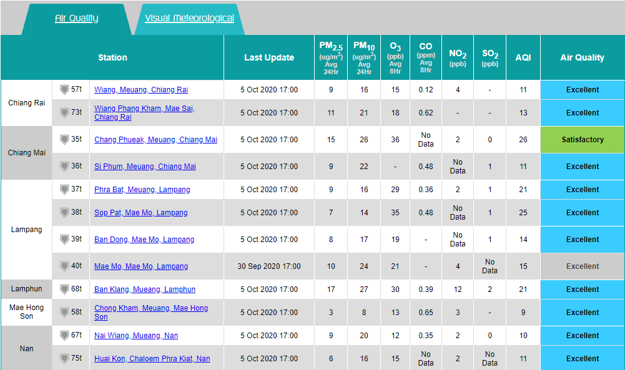Click the blue Excellent cell for Ban Klang
The image size is (625, 370).
[583, 289]
